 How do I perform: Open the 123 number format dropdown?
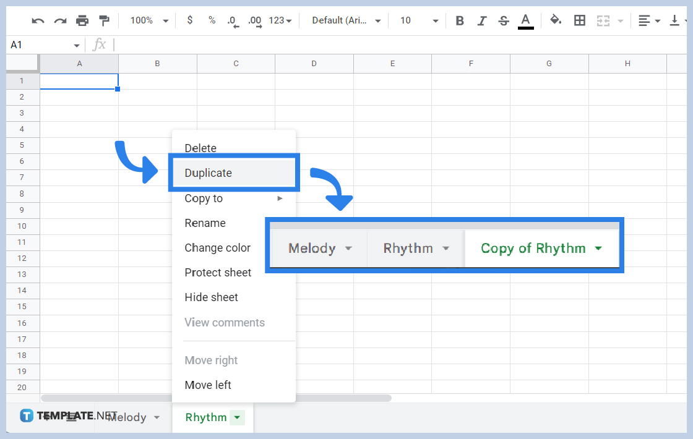tap(277, 20)
